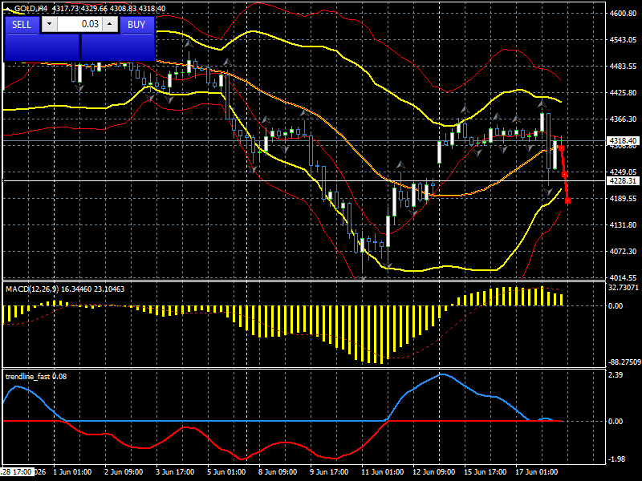Decrease lot volume with the down arrow

pos(50,24)
